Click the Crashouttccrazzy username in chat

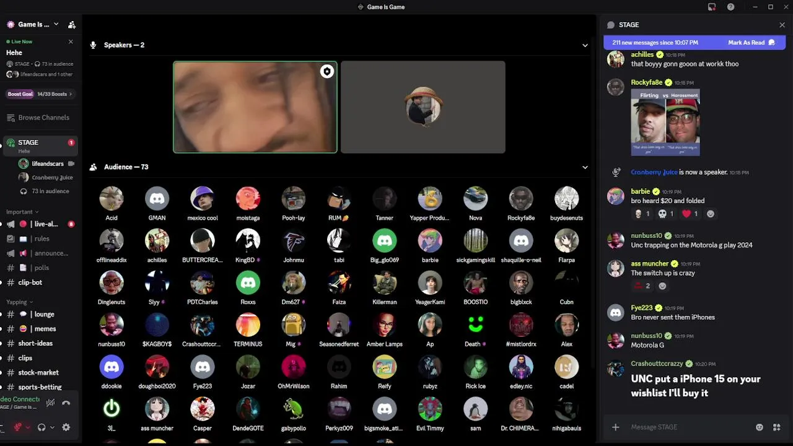[x=657, y=364]
